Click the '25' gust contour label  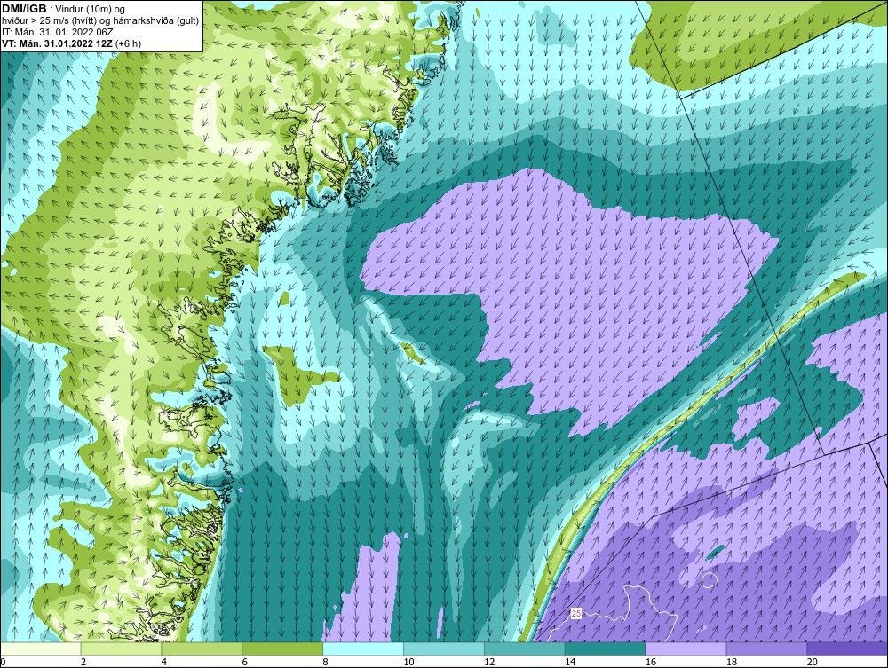576,613
